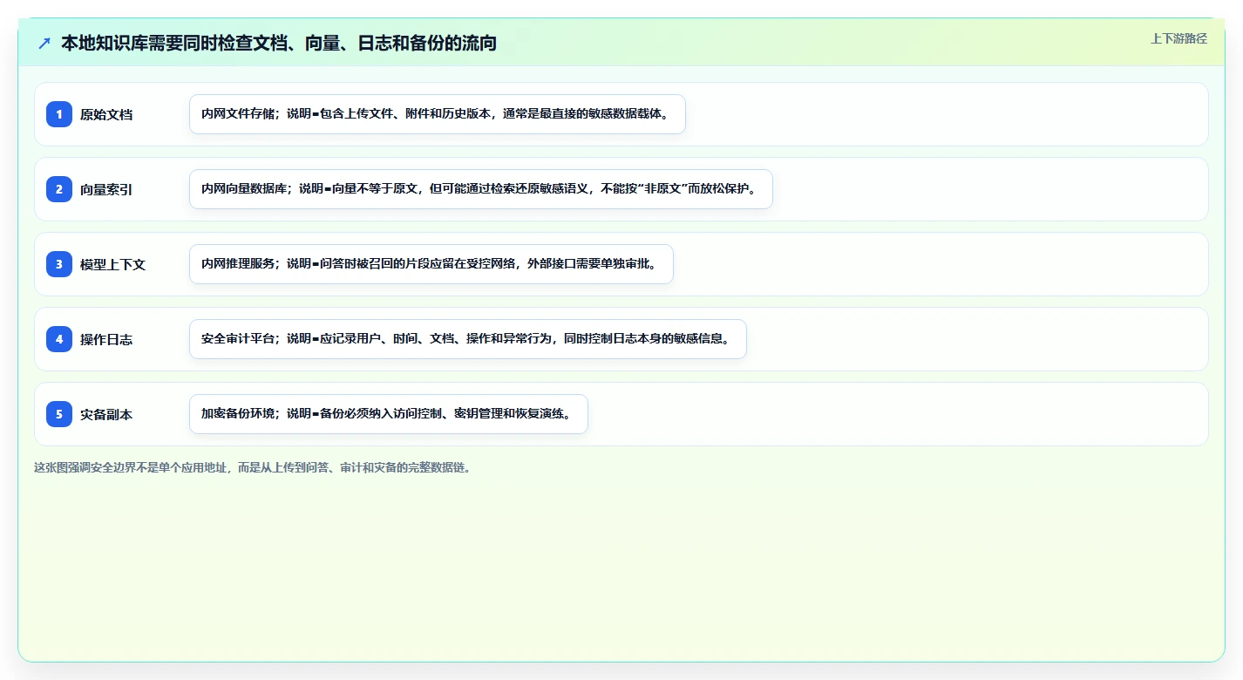
Task: Click the 内网推理服务 description box
Action: click(431, 264)
